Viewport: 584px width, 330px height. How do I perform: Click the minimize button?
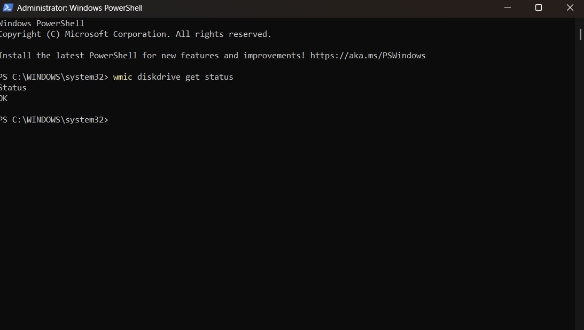tap(507, 7)
